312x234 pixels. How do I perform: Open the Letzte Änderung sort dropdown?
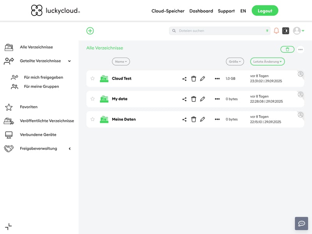click(x=267, y=62)
